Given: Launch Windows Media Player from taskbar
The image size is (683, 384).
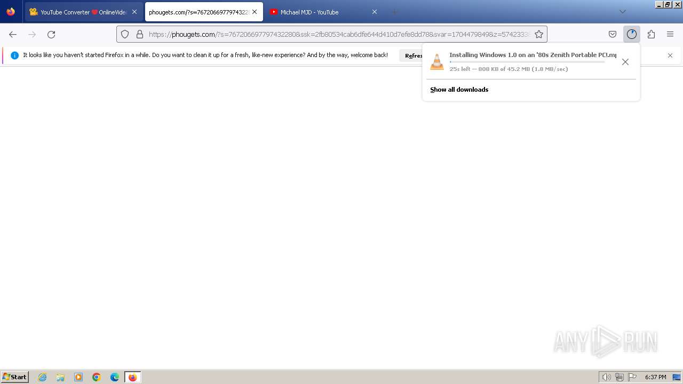Looking at the screenshot, I should point(78,377).
